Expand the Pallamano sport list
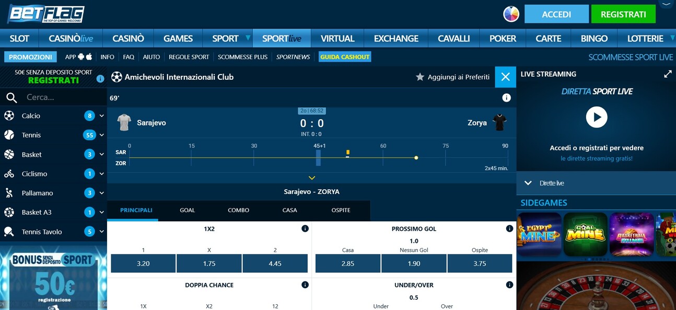Viewport: 676px width, 310px height. [101, 193]
